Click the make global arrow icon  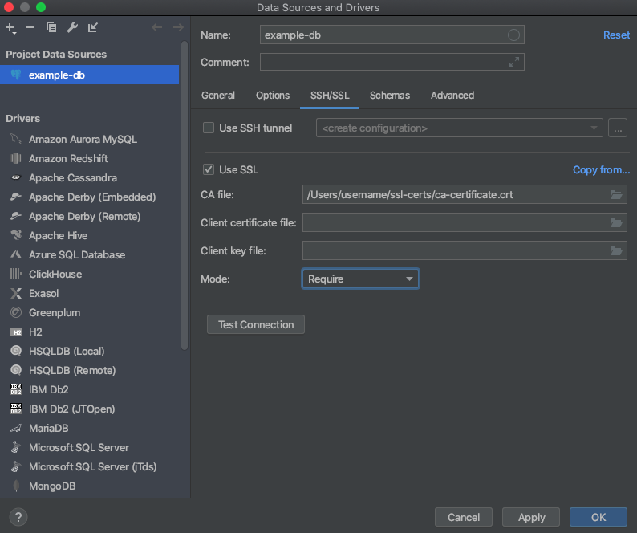[93, 27]
